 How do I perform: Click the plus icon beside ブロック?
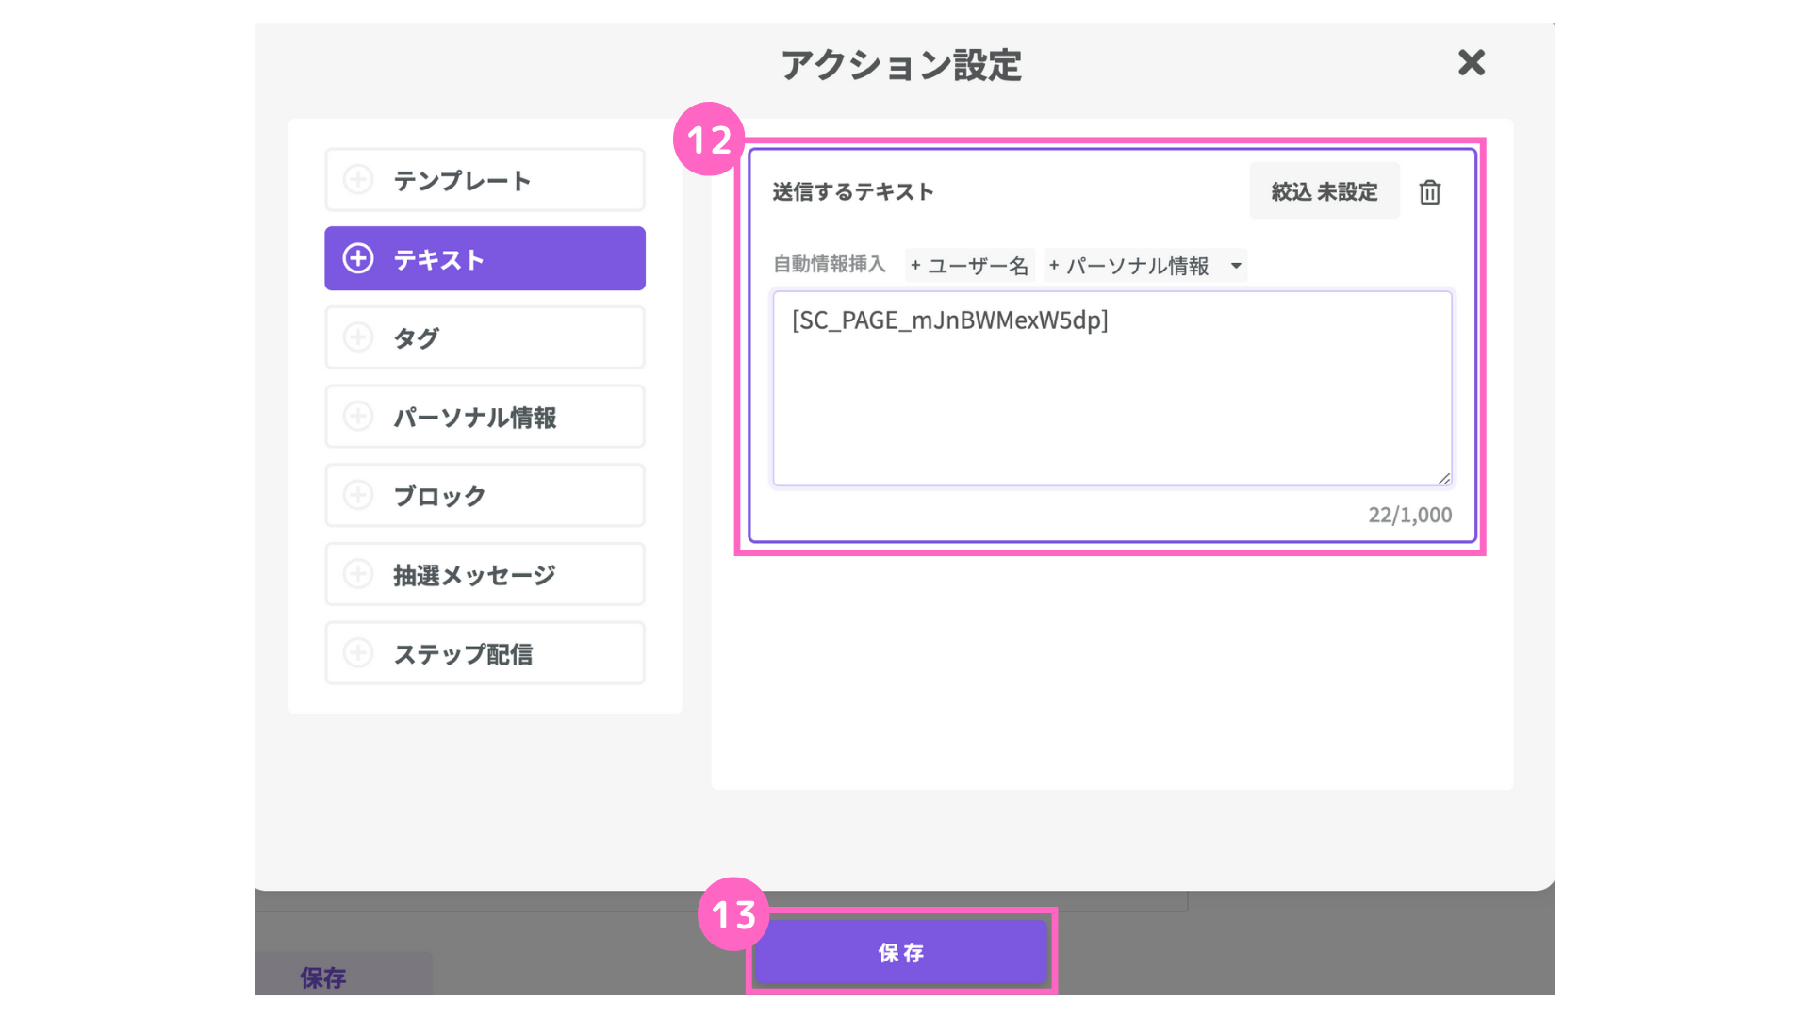(358, 495)
